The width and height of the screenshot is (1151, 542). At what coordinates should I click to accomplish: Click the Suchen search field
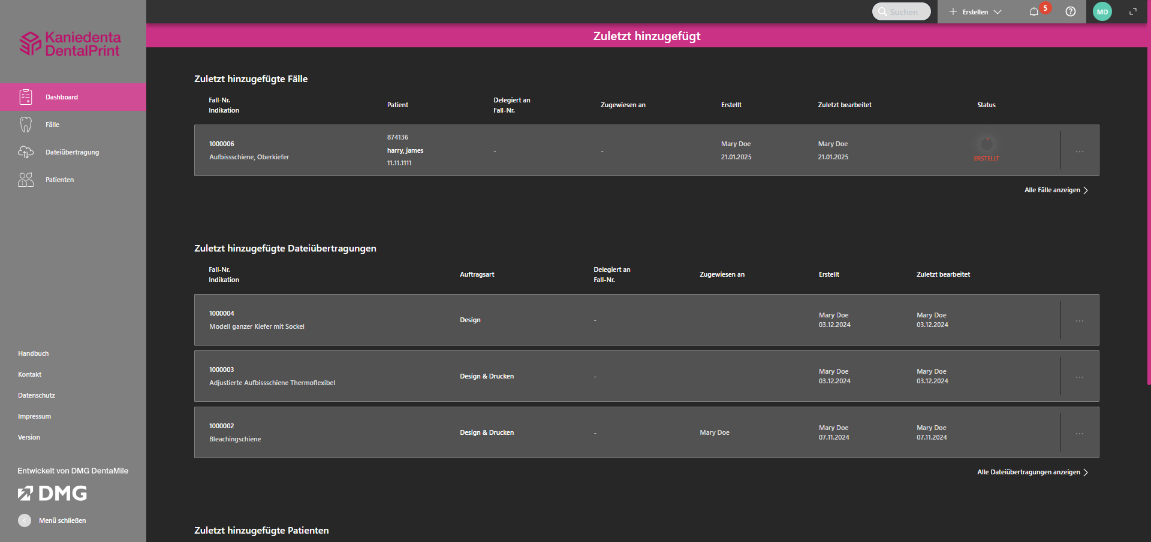[902, 12]
